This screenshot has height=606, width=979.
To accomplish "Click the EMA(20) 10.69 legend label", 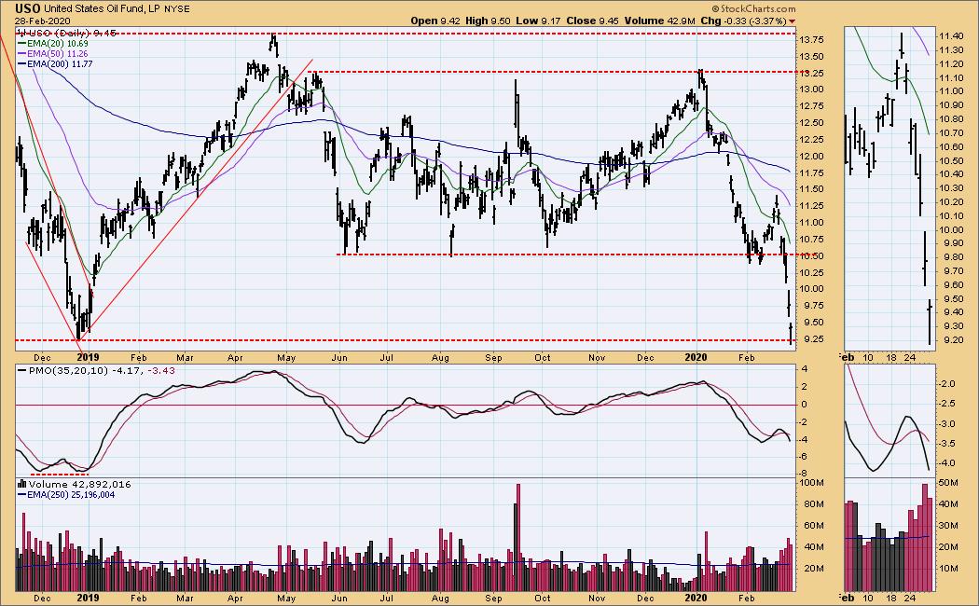I will [x=58, y=44].
